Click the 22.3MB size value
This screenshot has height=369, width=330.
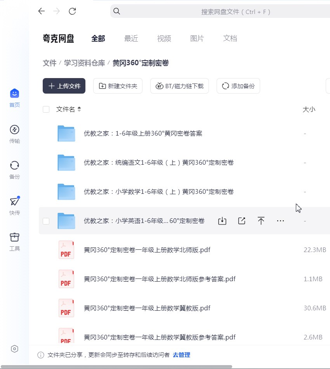tap(315, 250)
